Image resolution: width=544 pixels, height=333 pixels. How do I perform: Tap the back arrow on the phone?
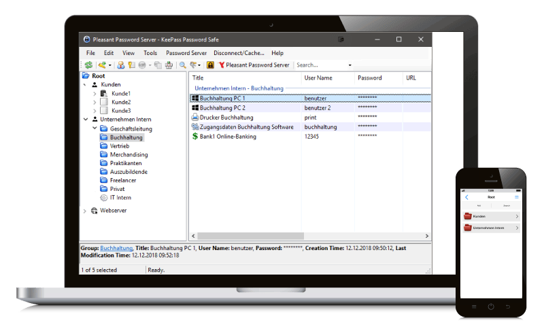click(466, 197)
